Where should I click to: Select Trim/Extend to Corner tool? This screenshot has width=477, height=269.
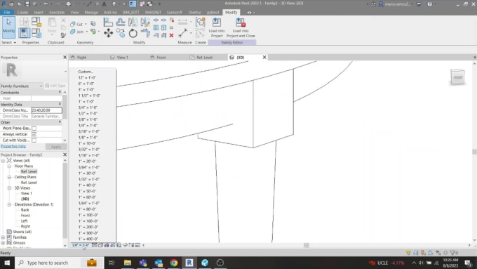coord(145,33)
